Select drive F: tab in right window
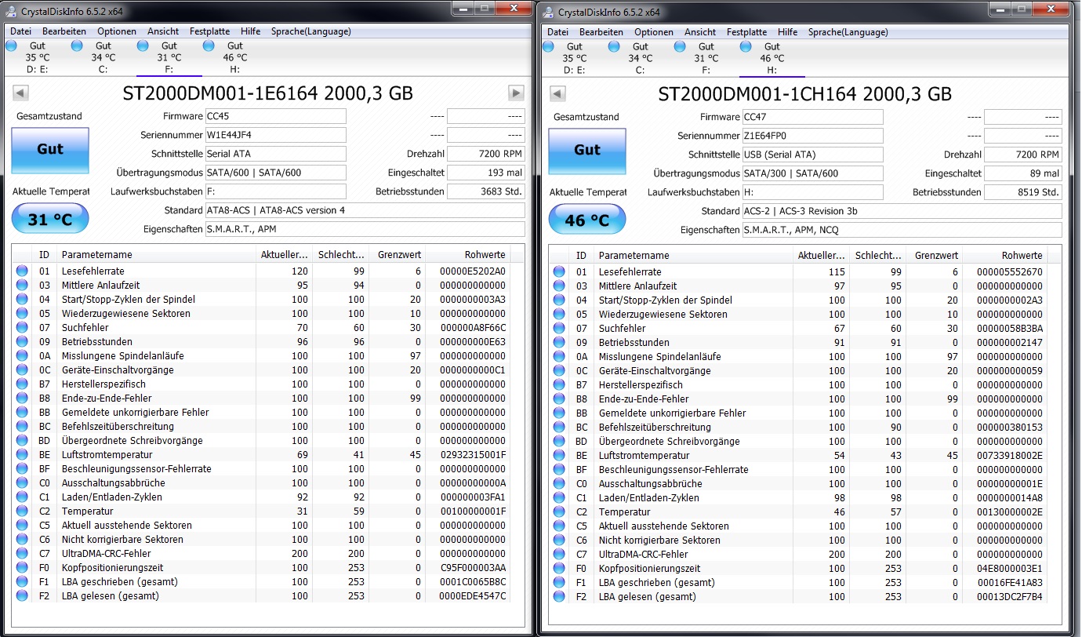1082x637 pixels. coord(706,58)
